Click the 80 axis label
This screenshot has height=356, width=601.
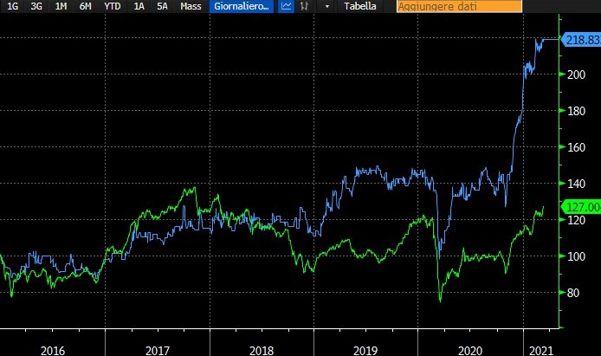(x=573, y=293)
